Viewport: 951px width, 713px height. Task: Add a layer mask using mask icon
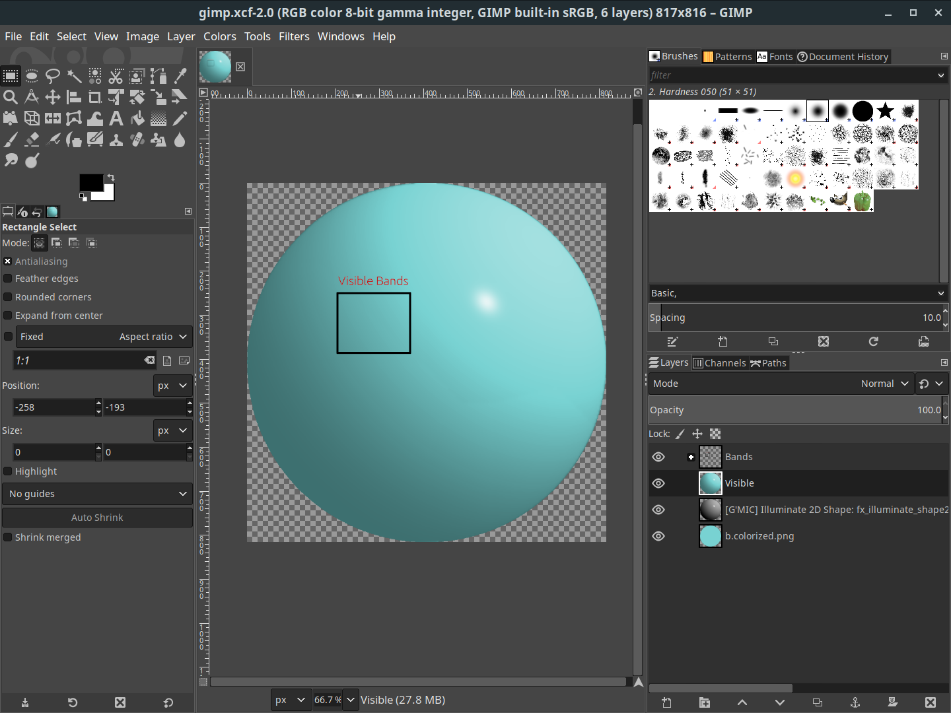point(893,702)
